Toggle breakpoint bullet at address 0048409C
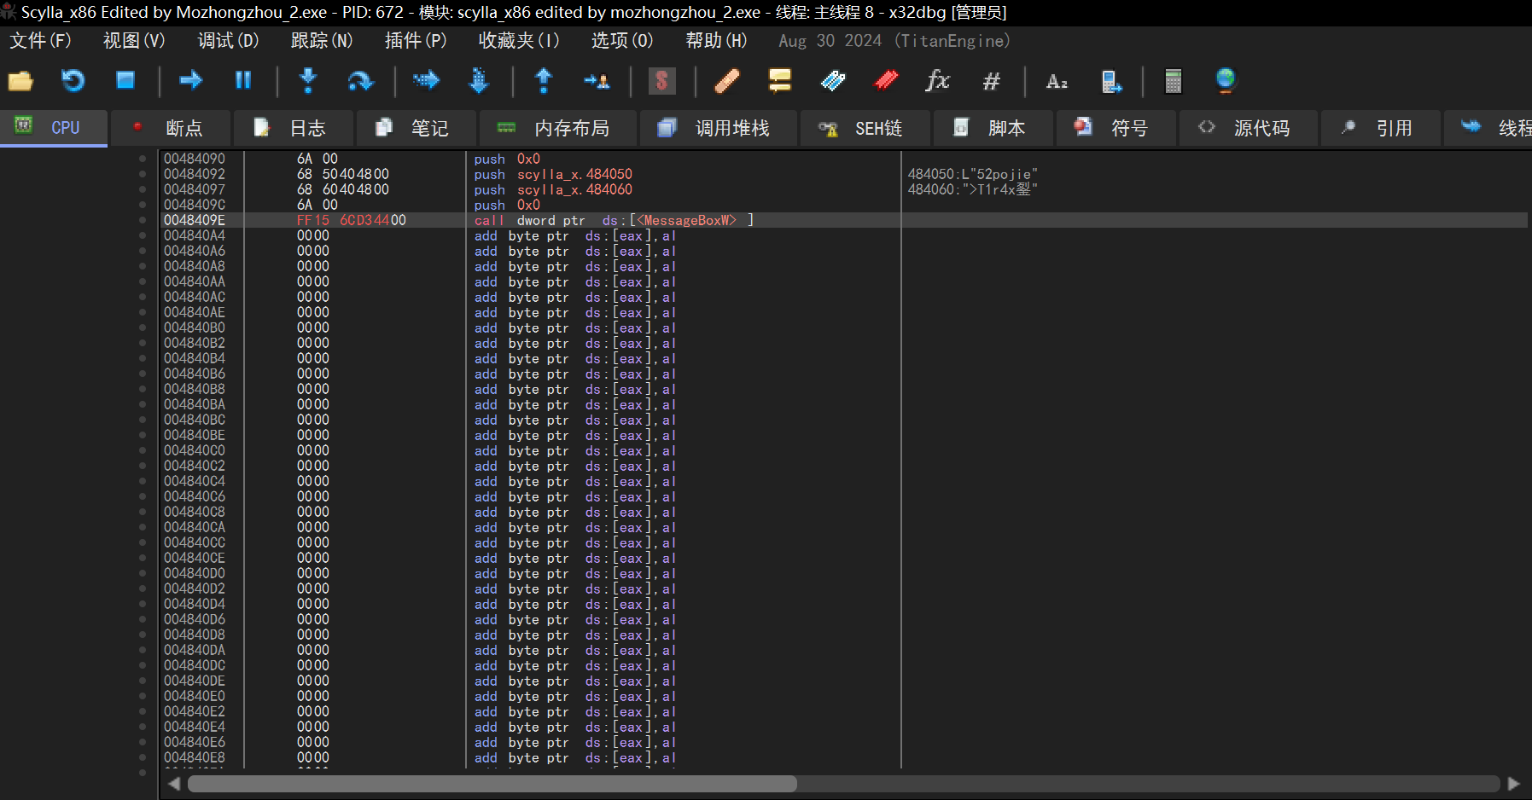The width and height of the screenshot is (1532, 800). [143, 205]
